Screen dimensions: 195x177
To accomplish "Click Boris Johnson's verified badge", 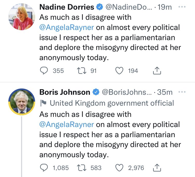I will coord(96,92).
